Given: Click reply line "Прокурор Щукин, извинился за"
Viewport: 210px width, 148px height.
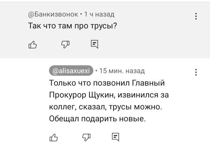Looking at the screenshot, I should click(x=109, y=95).
